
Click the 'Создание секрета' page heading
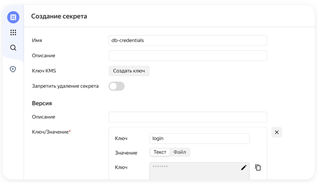pos(59,16)
